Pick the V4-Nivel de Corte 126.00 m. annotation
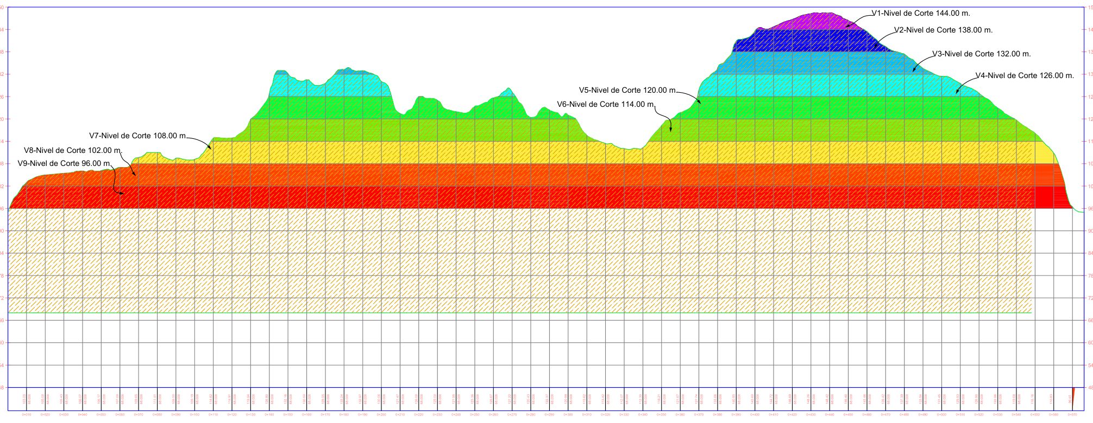 (1025, 75)
